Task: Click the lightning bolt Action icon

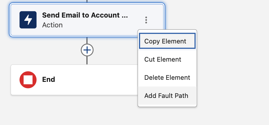Action: click(28, 20)
